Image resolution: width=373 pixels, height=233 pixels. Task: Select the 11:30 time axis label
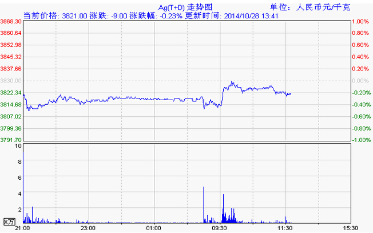click(x=285, y=228)
